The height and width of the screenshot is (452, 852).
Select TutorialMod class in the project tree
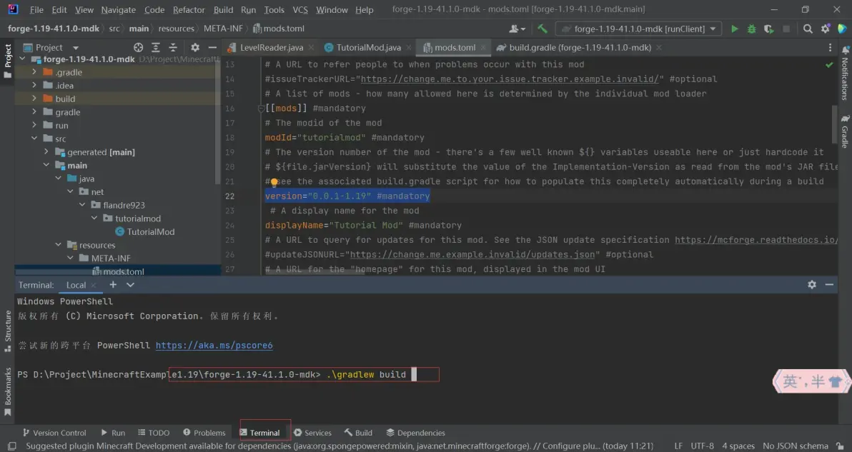150,231
